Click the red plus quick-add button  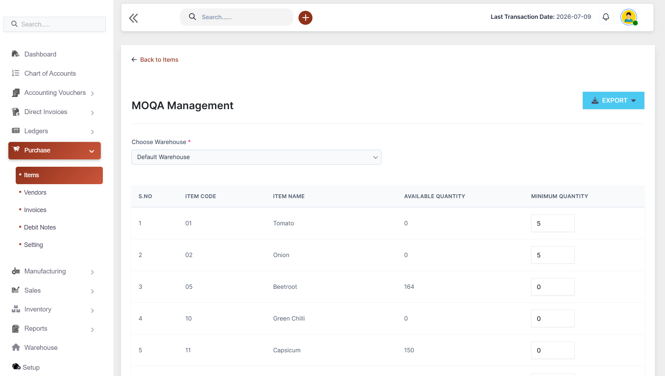click(x=305, y=17)
